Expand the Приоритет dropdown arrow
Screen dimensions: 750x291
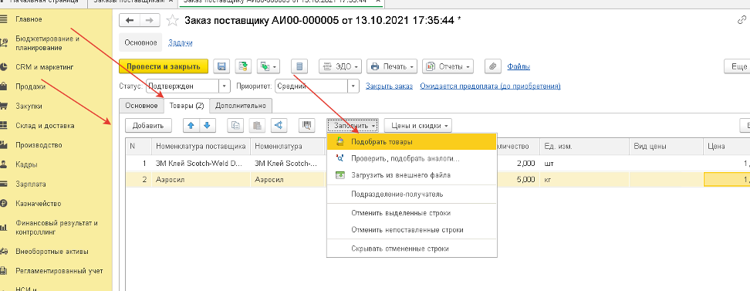point(353,86)
